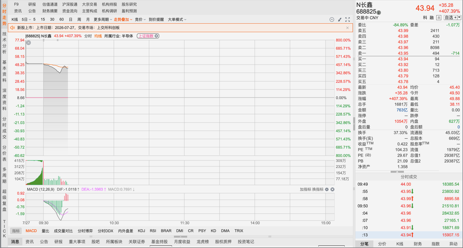Click 换指标 to change the indicator
463x248 pixels.
[x=318, y=189]
